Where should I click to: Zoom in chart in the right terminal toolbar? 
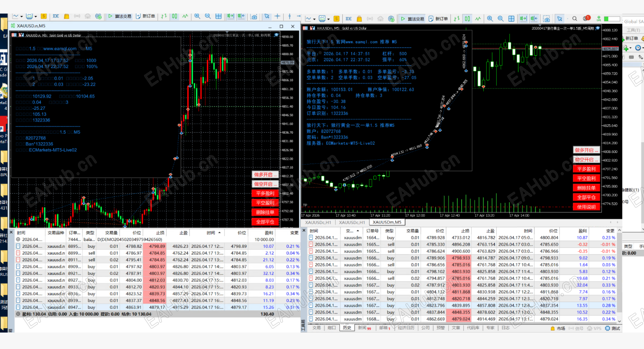(490, 19)
